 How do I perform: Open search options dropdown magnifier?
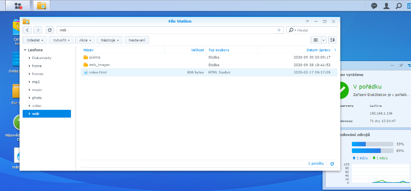point(292,30)
